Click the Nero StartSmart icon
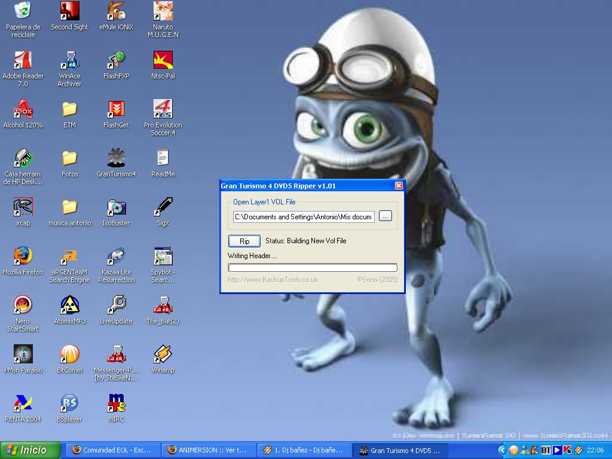Screen dimensions: 612x459 [23, 305]
